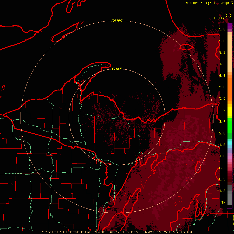Click the 5.8 value on the color scale
Screen dimensions: 234x234
click(222, 87)
